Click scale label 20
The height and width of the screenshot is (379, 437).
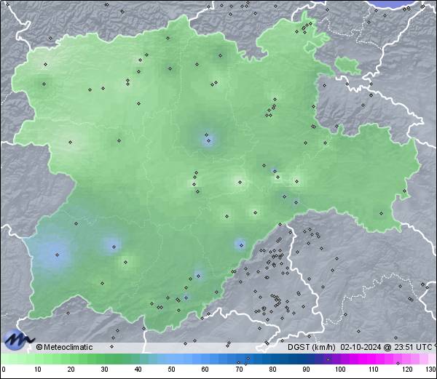point(71,370)
